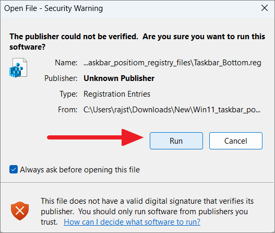275x233 pixels.
Task: Click the 'From:' field label
Action: pos(68,110)
